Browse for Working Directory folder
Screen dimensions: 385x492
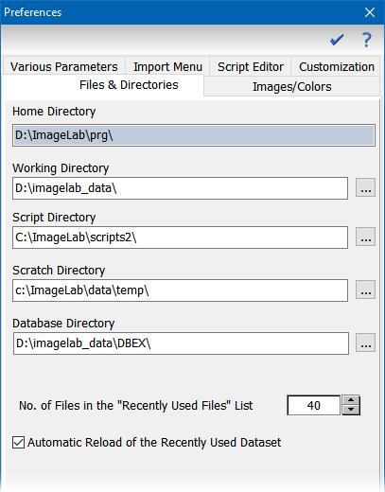tap(365, 187)
